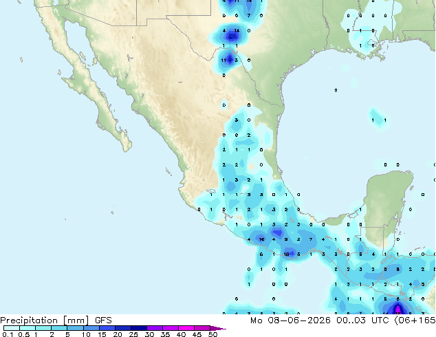Viewport: 436px width, 337px height.
Task: Pick the 15–20 mm legend color swatch
Action: click(107, 328)
